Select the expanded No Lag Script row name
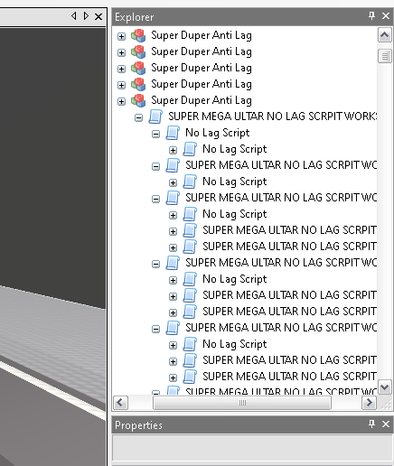The height and width of the screenshot is (466, 394). tap(218, 133)
